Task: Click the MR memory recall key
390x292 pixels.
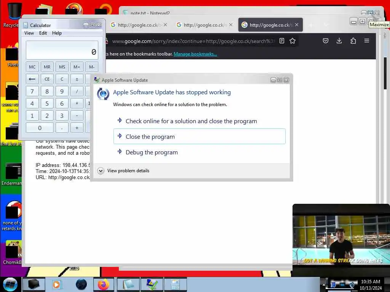Action: 47,67
